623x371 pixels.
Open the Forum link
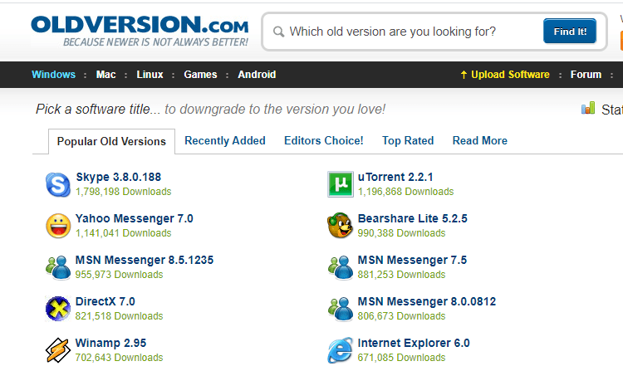pos(586,75)
